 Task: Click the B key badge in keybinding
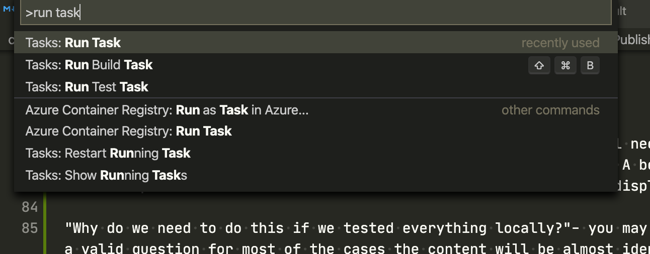590,65
